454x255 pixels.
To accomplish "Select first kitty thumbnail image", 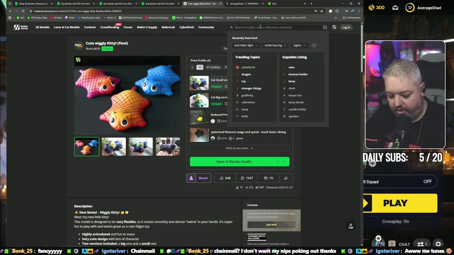I will point(87,147).
